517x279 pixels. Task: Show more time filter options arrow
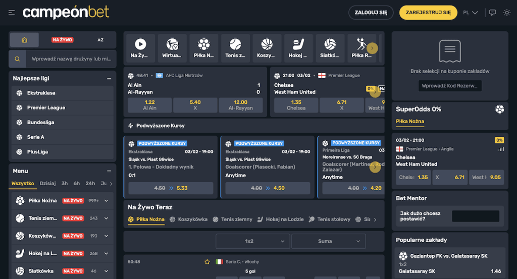[111, 184]
